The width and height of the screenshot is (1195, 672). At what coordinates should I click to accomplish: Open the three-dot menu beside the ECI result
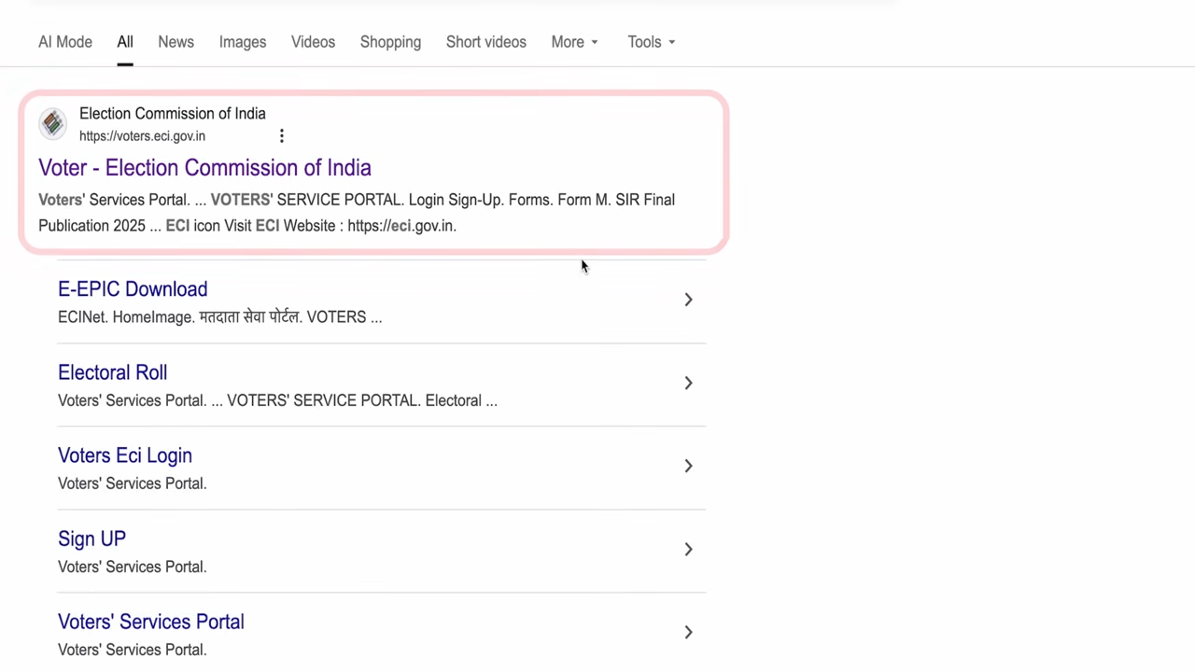tap(282, 136)
